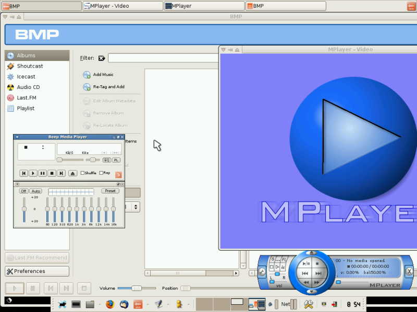Click the Add Music icon
This screenshot has width=417, height=312.
87,74
